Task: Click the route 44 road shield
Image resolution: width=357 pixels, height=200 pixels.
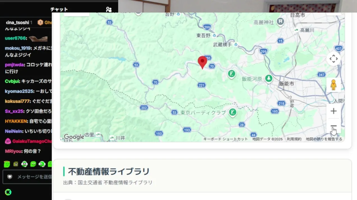Action: (x=253, y=135)
